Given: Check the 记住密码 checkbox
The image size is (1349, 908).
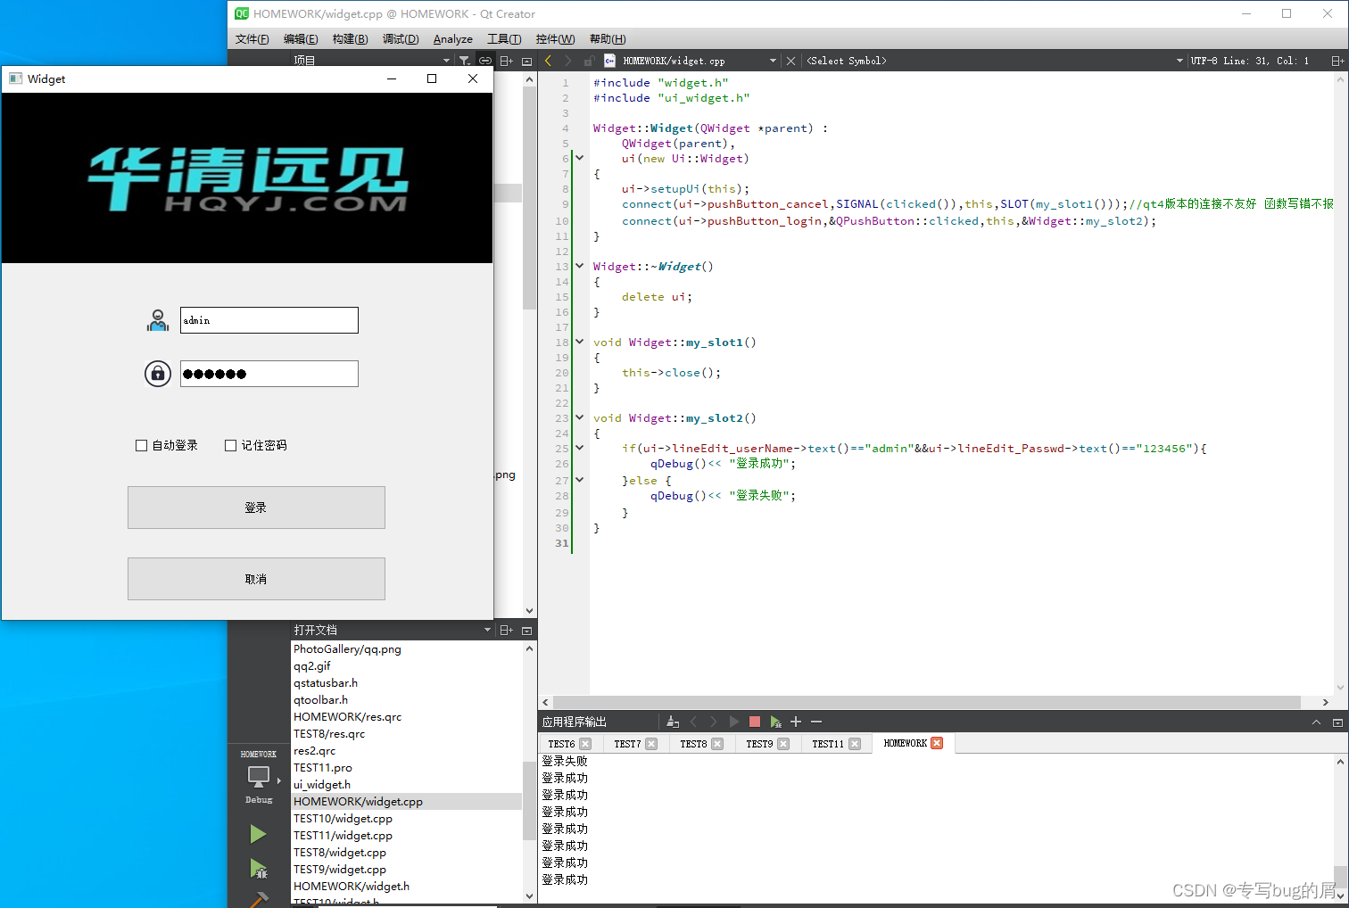Looking at the screenshot, I should click(230, 445).
